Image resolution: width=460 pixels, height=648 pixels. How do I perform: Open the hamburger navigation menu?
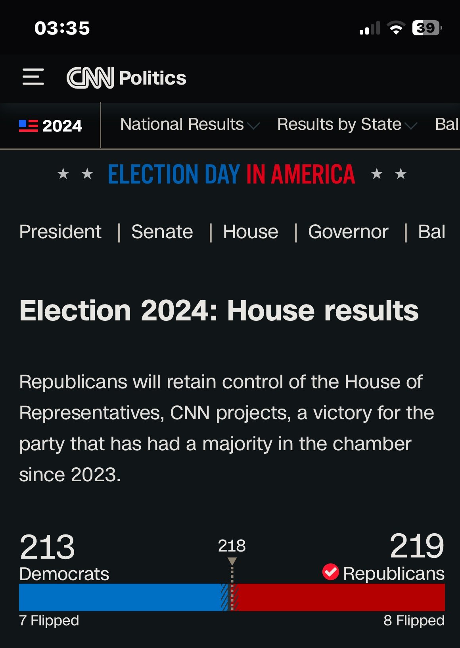click(33, 77)
